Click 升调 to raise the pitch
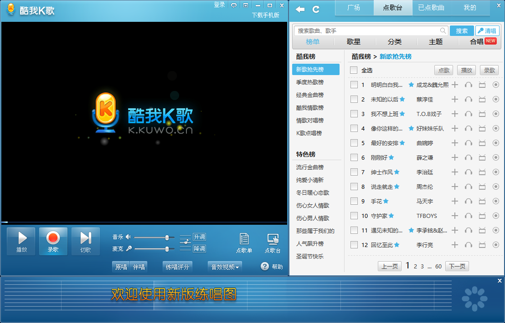505x323 pixels. pos(198,237)
